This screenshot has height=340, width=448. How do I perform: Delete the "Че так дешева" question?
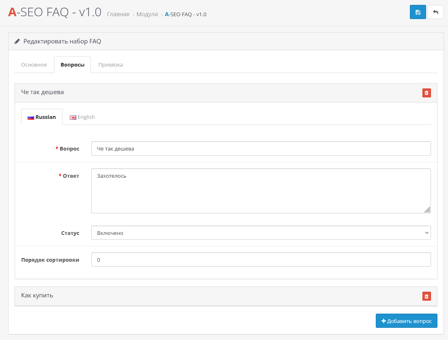[x=426, y=93]
